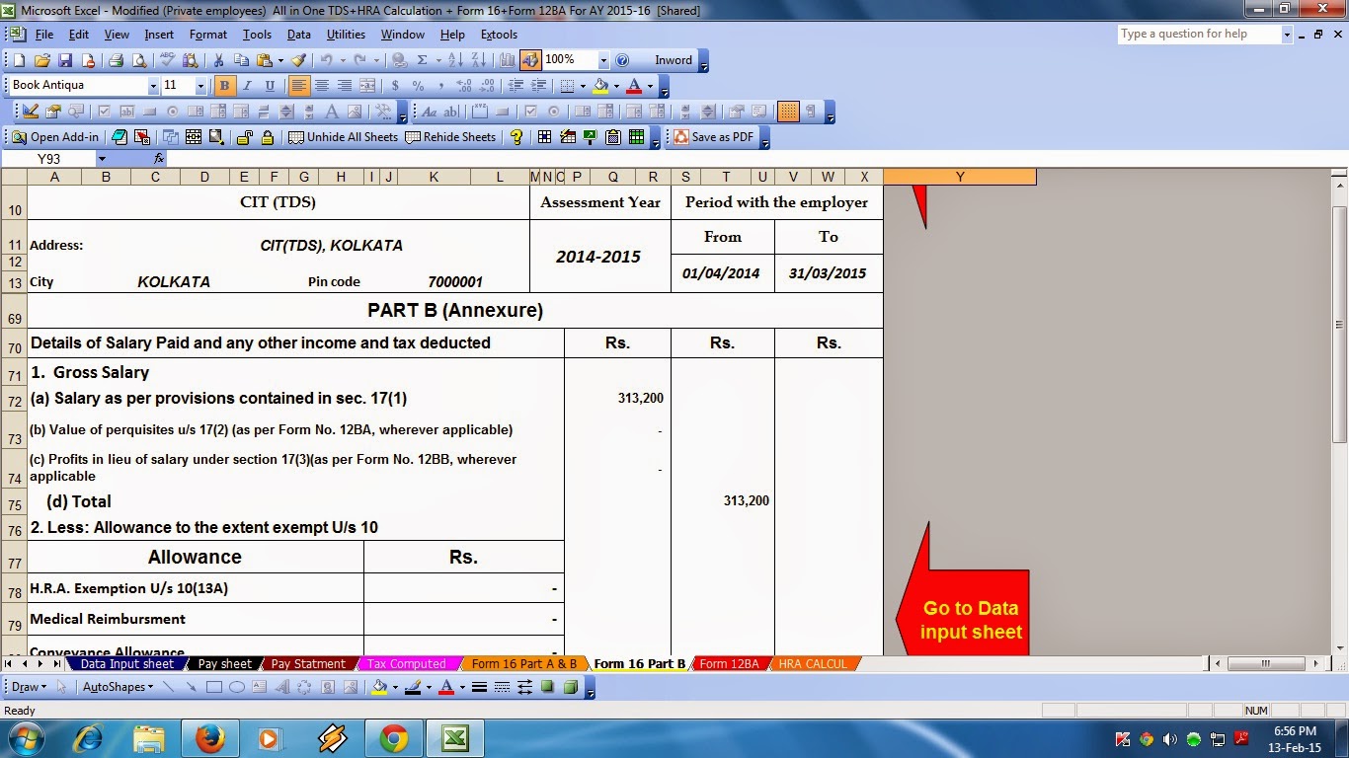Screen dimensions: 1349x758
Task: Click the AutoSum sigma icon
Action: (x=422, y=60)
